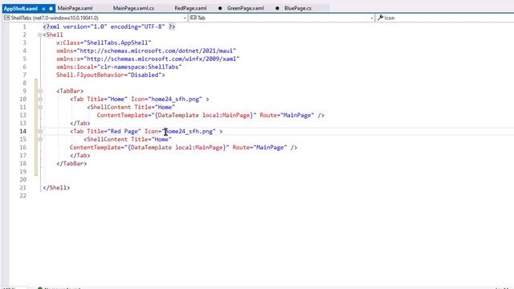Click the closing </Tab> on line 17
Viewport: 514px width, 289px height.
pos(80,156)
